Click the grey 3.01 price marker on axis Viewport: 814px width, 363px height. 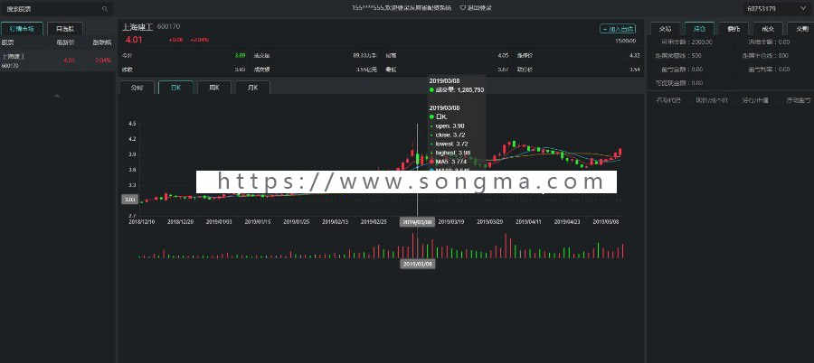pyautogui.click(x=129, y=200)
